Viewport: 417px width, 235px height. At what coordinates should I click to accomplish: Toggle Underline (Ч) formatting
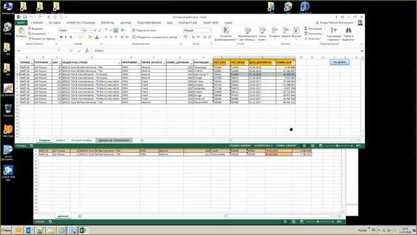pos(71,37)
